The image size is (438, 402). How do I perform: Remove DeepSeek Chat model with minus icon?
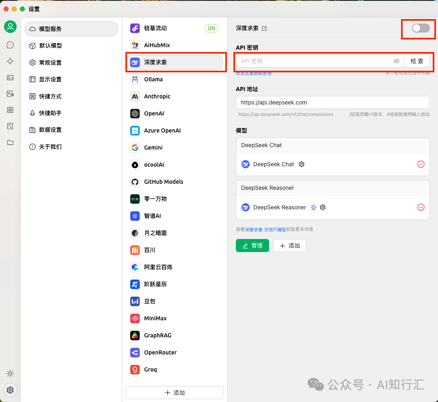(x=421, y=164)
